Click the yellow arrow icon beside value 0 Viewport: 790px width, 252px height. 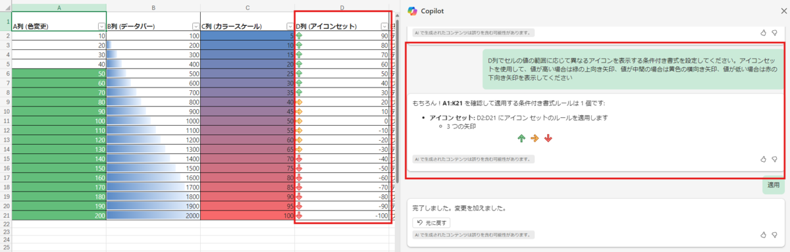click(x=299, y=122)
